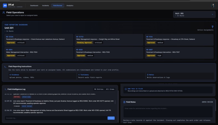This screenshot has height=125, width=218.
Task: Open work order WO-9336 card
Action: (x=179, y=40)
